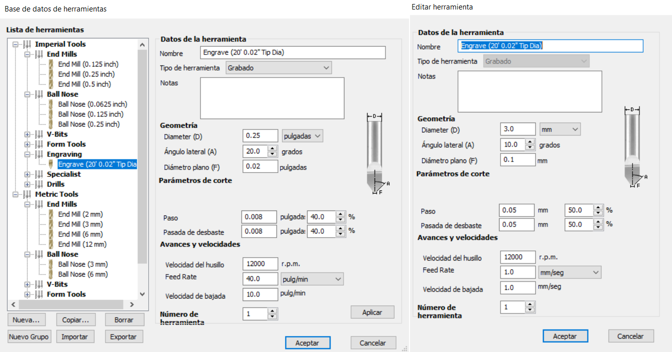Expand the imperial V-Bits group
Image resolution: width=672 pixels, height=352 pixels.
point(27,134)
